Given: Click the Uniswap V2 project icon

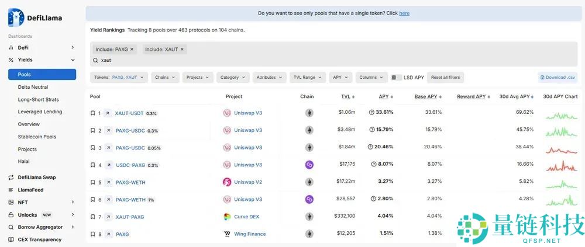Looking at the screenshot, I should tap(227, 182).
